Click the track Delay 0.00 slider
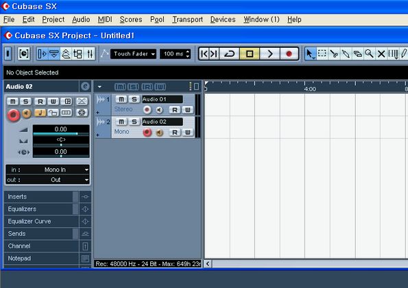 (60, 153)
